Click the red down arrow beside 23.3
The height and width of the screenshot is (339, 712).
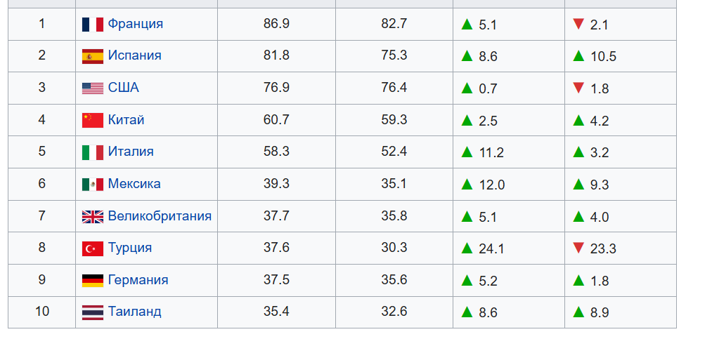[578, 248]
